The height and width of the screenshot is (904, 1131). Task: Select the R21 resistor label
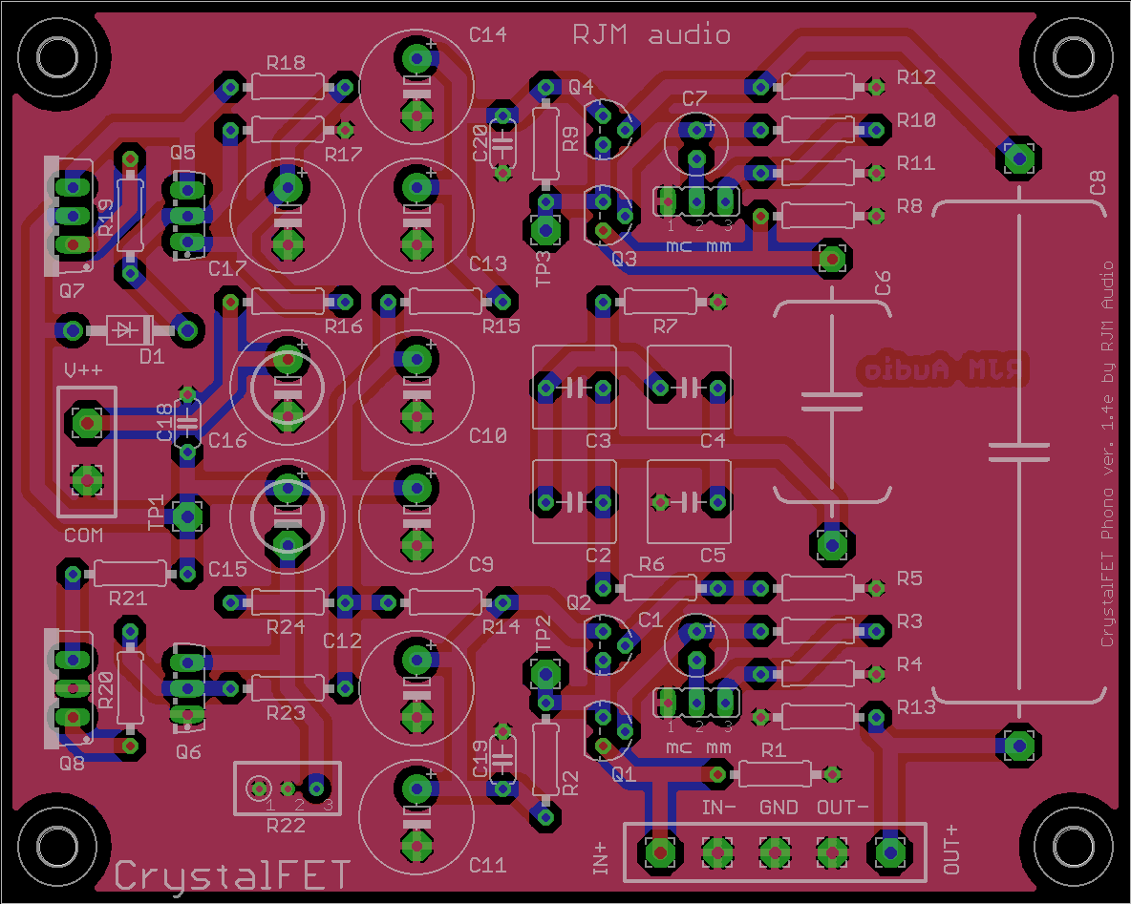pyautogui.click(x=128, y=599)
